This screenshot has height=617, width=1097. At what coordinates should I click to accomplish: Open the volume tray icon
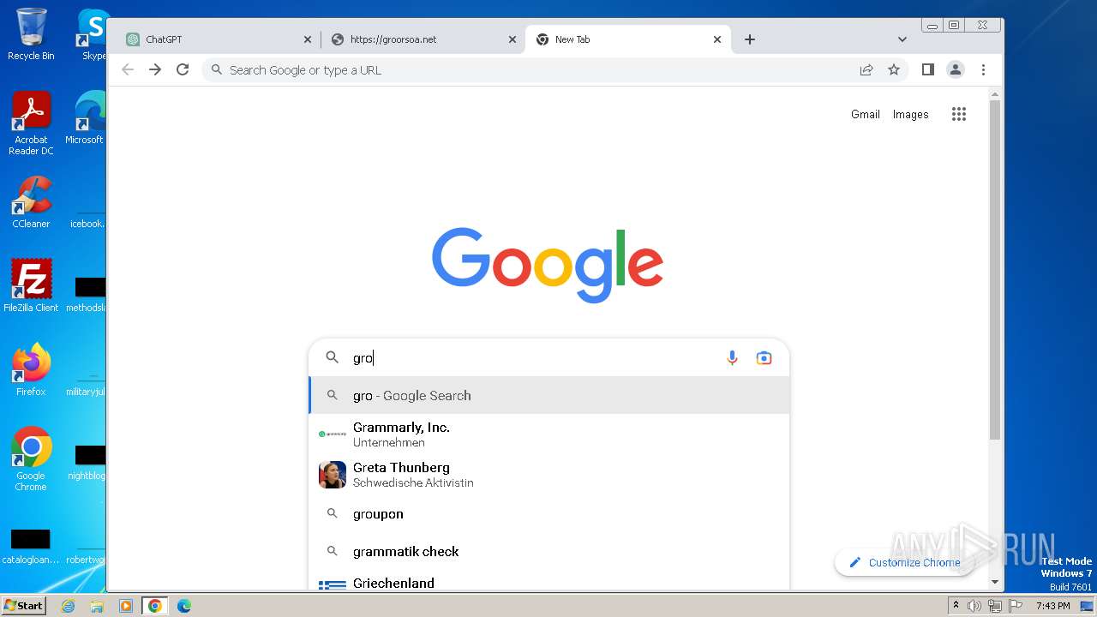[x=974, y=606]
